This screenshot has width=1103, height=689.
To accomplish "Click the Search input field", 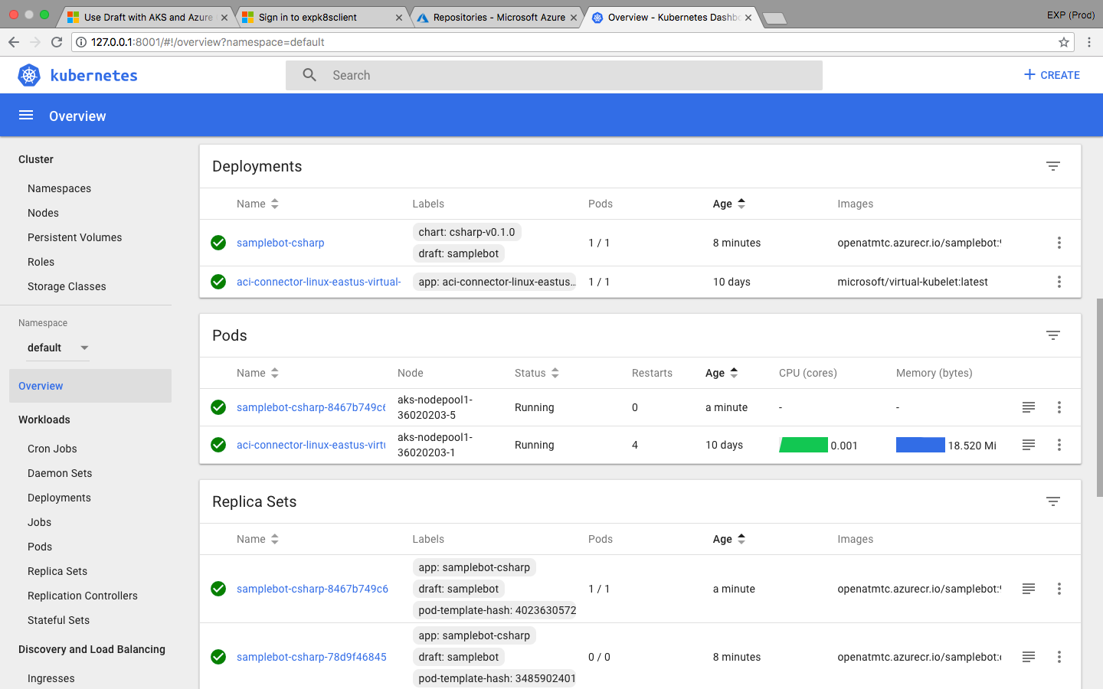I will tap(554, 75).
